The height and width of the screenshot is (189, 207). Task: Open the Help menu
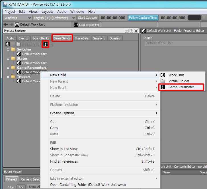(x=92, y=12)
